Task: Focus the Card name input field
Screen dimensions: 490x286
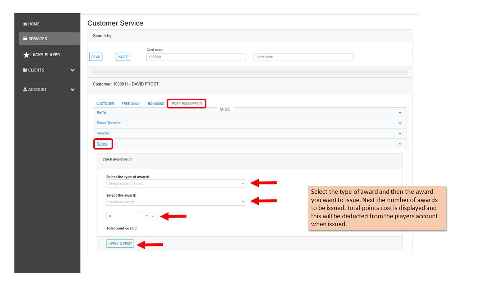Action: click(304, 57)
